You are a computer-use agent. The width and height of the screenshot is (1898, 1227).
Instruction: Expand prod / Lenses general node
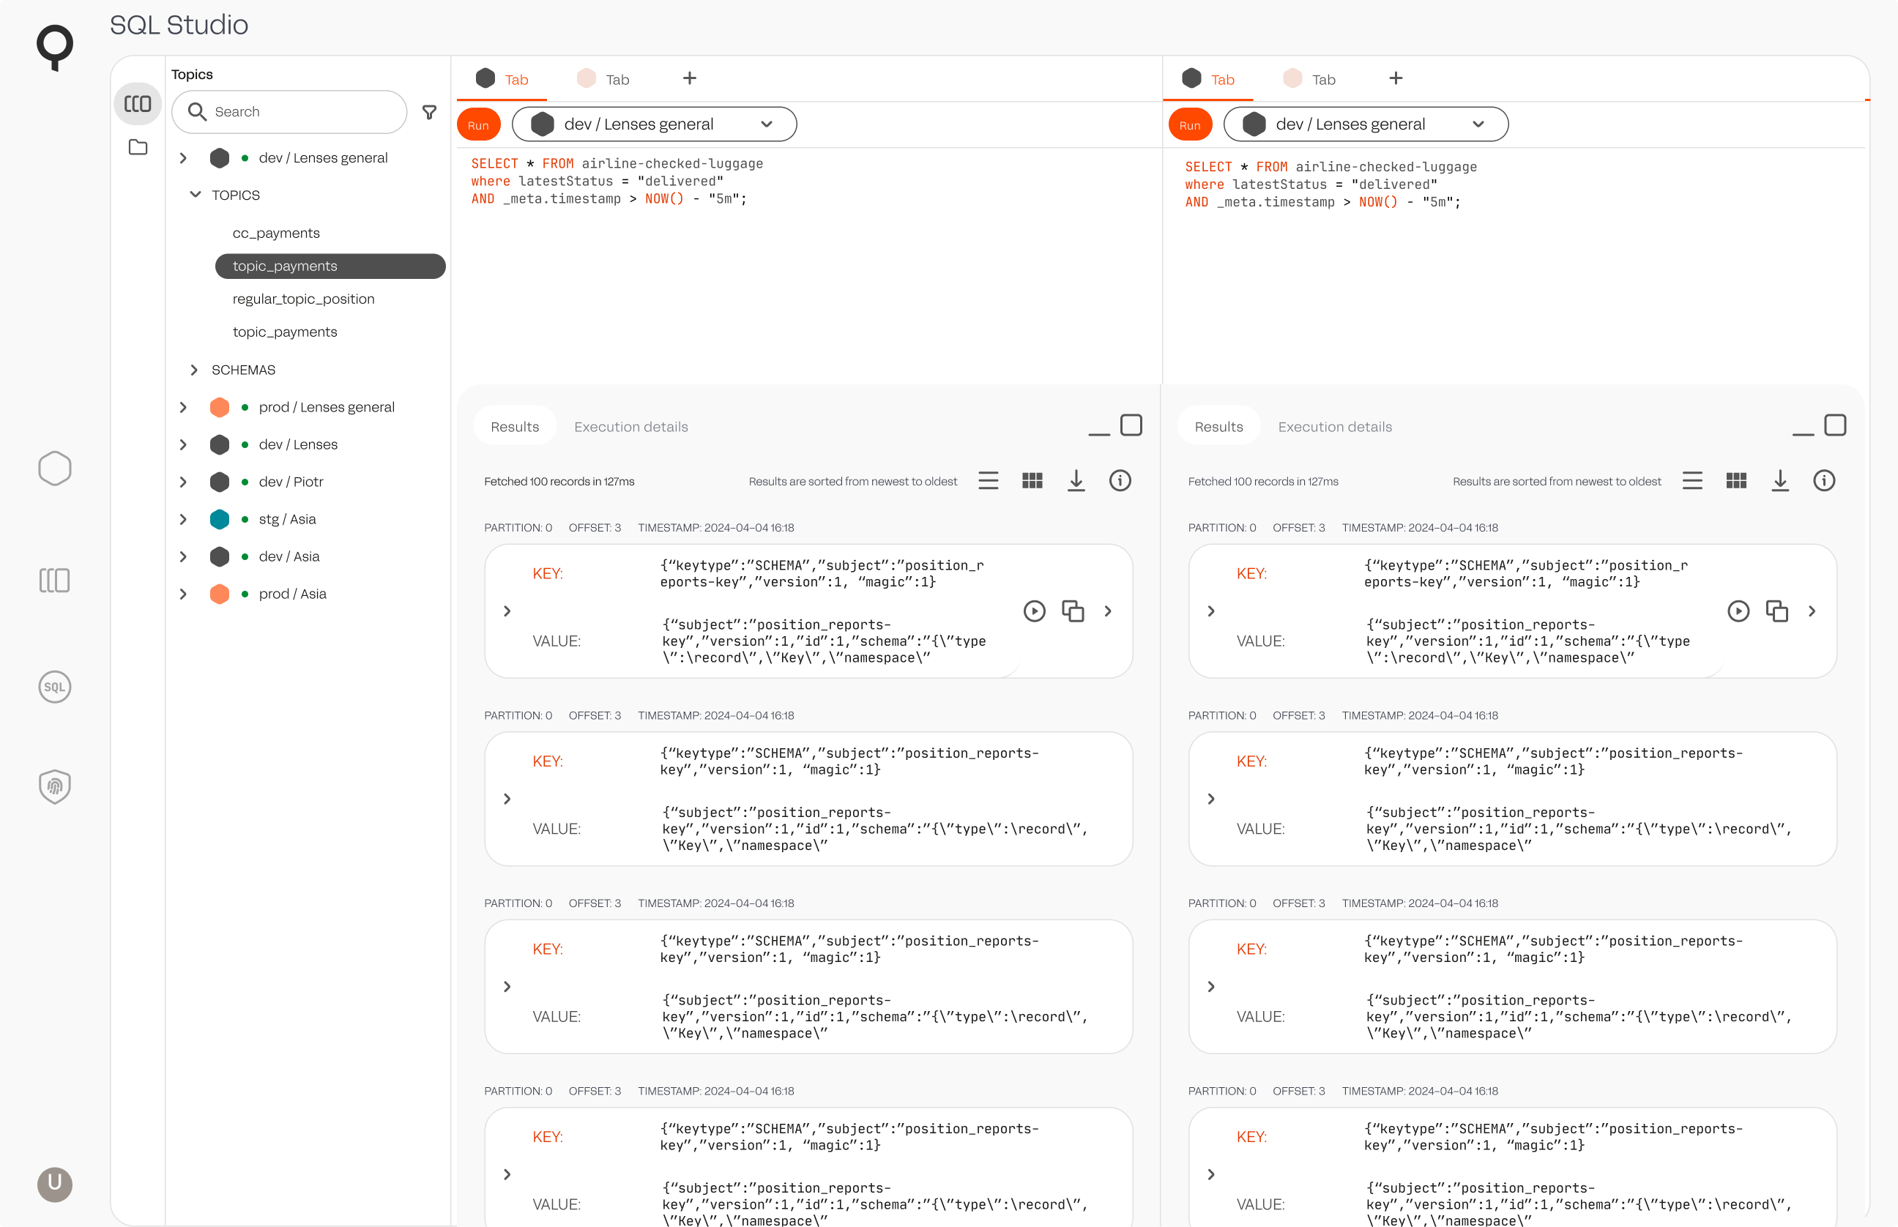pyautogui.click(x=183, y=407)
